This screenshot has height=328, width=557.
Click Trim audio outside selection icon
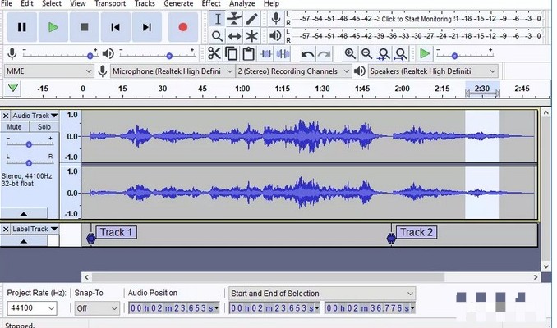[265, 54]
